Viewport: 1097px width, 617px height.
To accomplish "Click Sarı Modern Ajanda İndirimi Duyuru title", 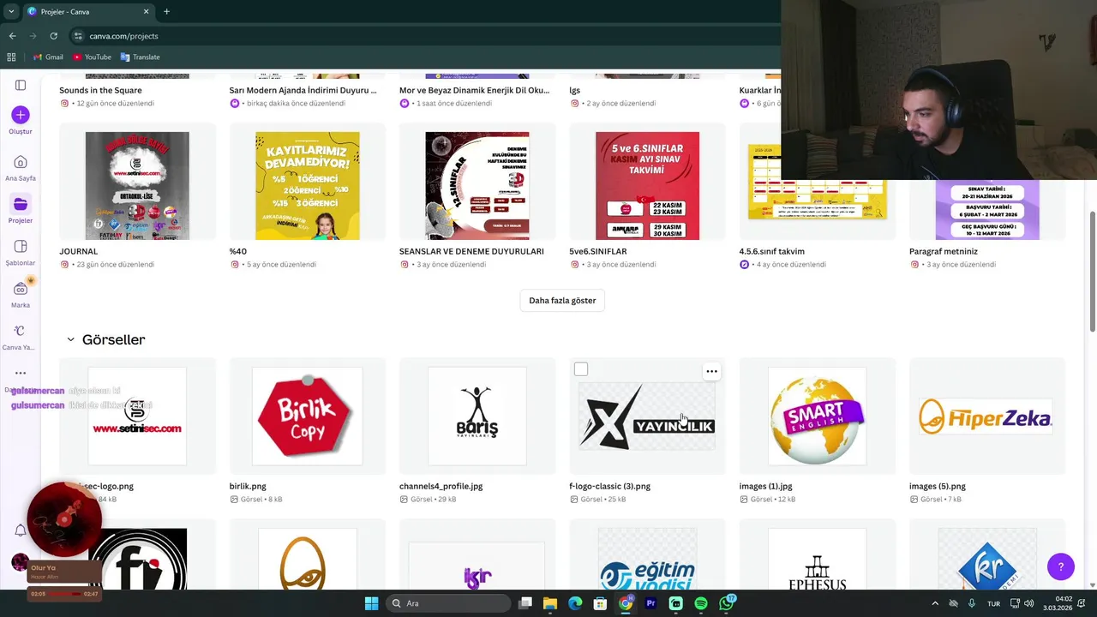I will coord(303,90).
